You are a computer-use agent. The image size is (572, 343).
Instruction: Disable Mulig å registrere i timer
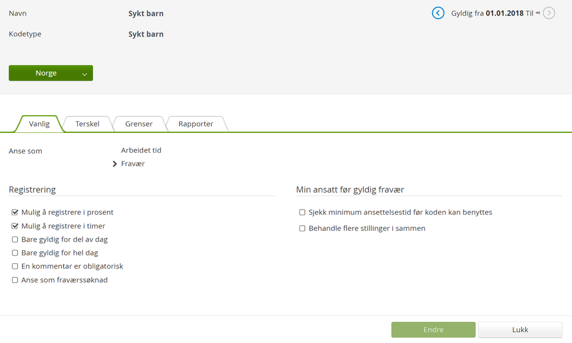tap(15, 226)
